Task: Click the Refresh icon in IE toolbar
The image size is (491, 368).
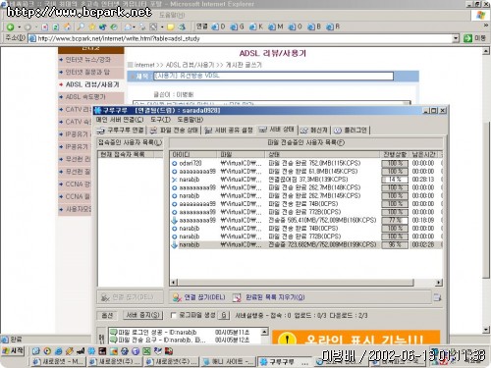Action: 56,26
